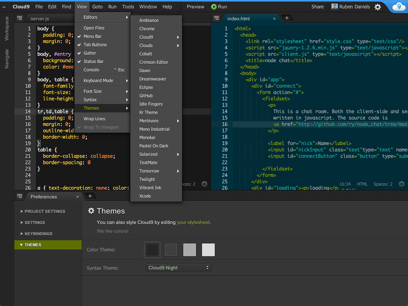Click the Cloud9 cloud logo icon
This screenshot has width=408, height=306.
399,7
